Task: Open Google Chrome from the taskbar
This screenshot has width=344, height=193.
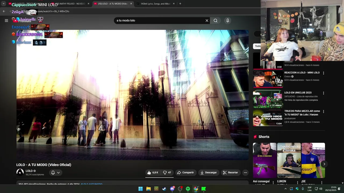Action: [x=196, y=189]
